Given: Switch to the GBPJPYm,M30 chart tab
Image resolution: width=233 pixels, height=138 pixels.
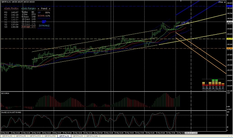Looking at the screenshot, I should (x=50, y=136).
